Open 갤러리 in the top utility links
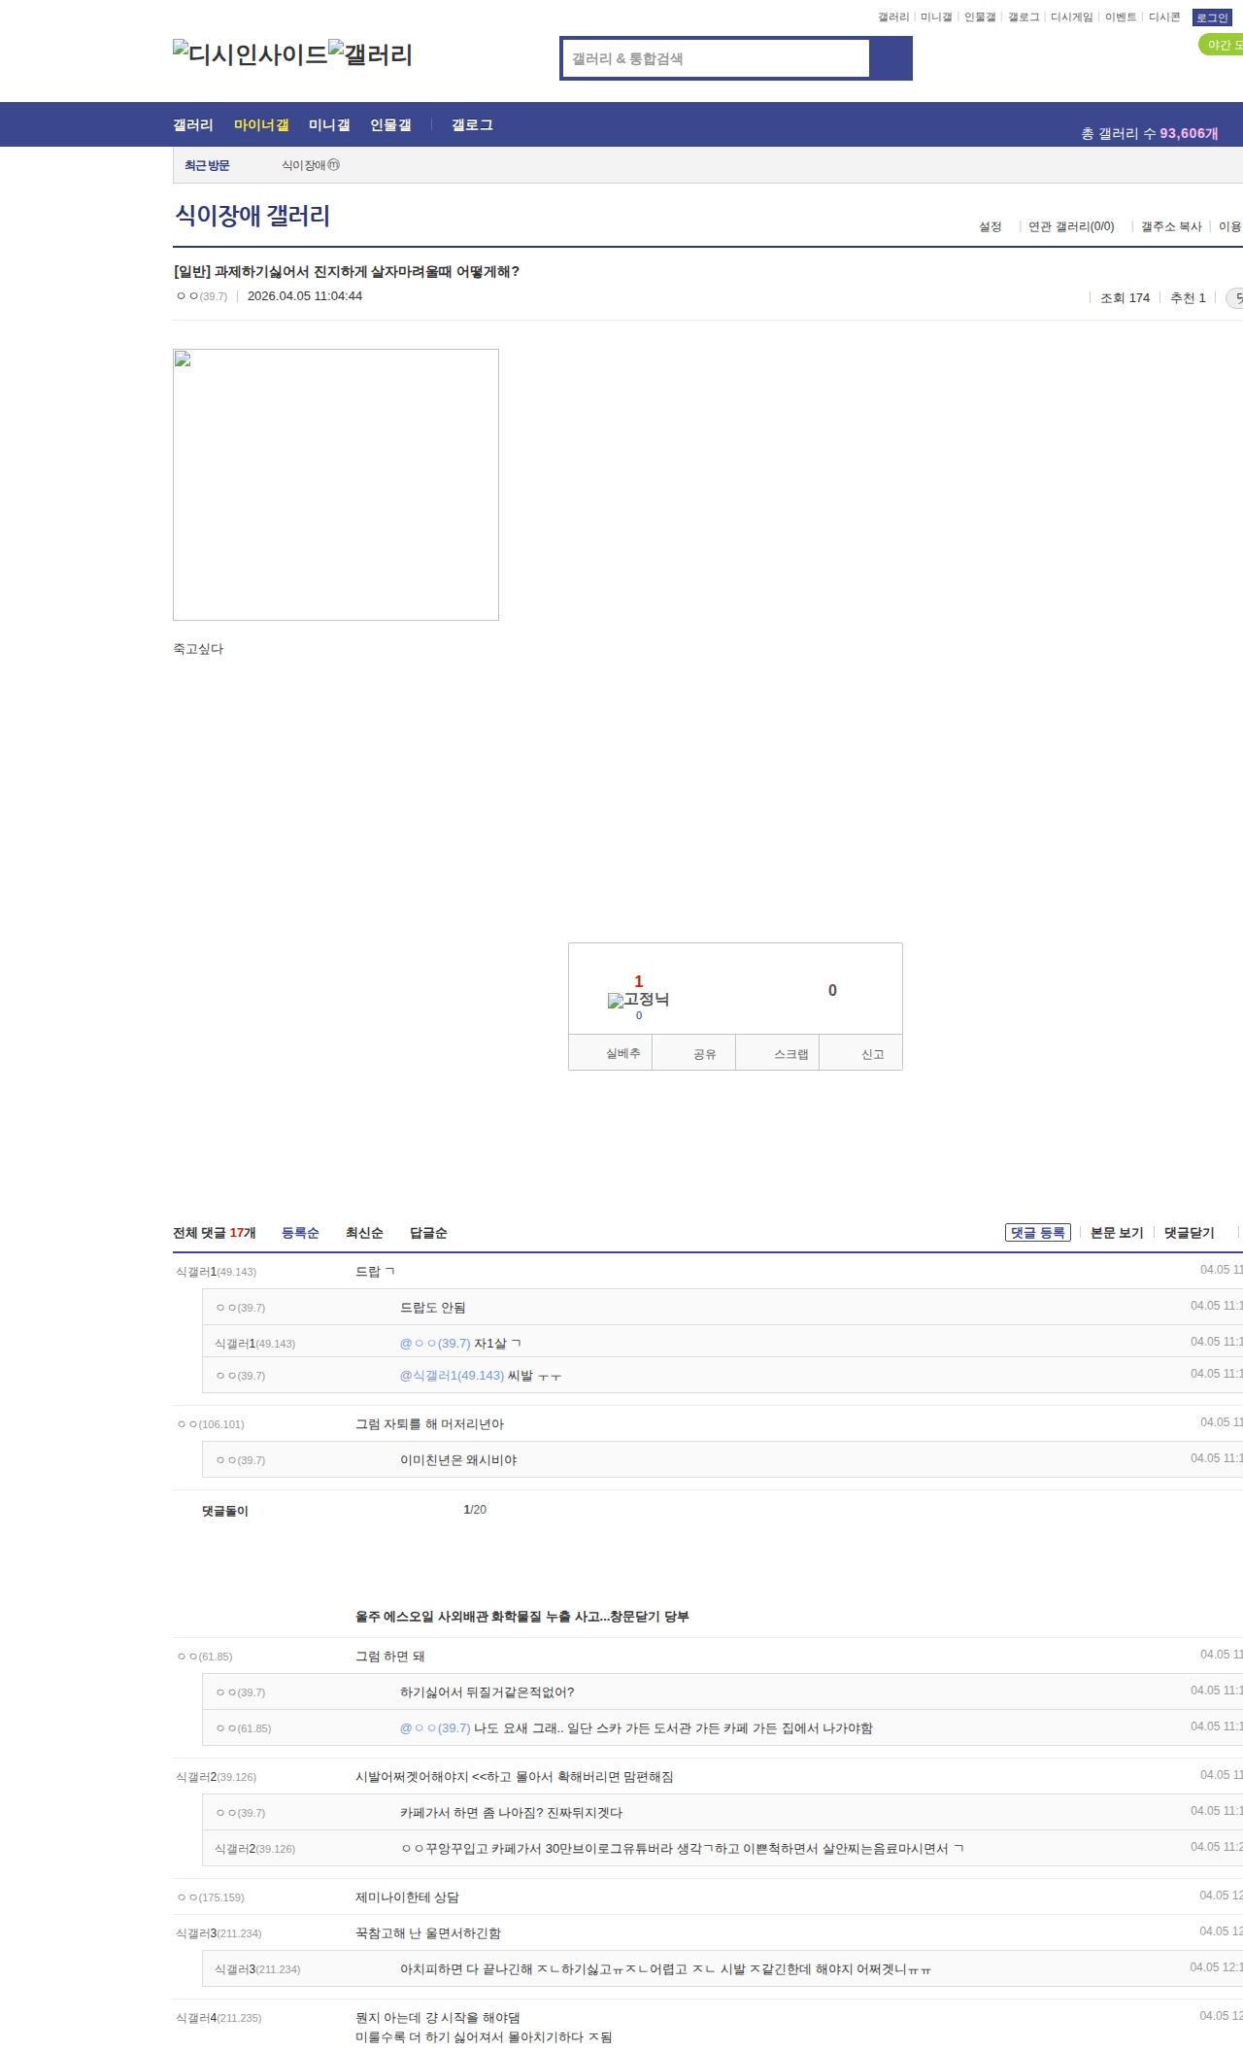 [893, 17]
